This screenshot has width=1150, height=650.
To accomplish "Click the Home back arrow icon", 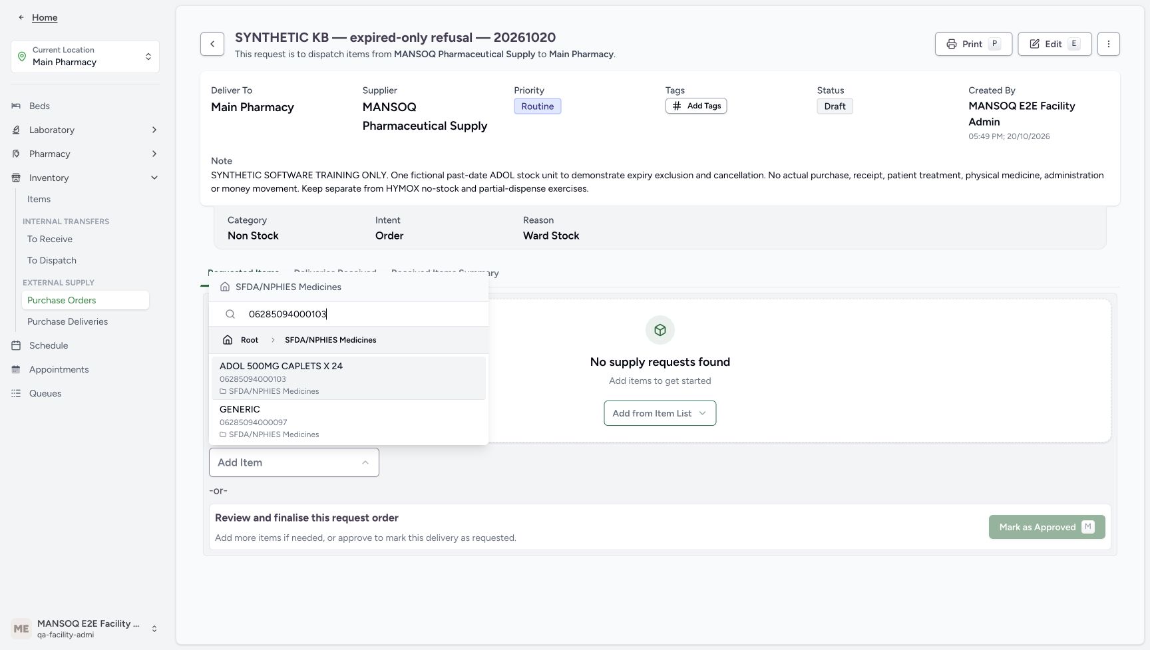I will click(21, 17).
